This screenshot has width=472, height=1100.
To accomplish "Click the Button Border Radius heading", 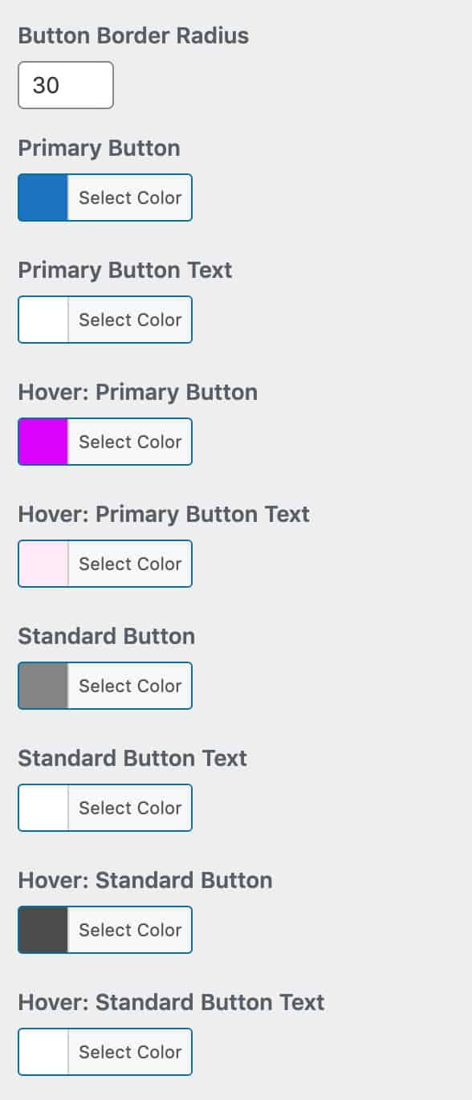I will tap(133, 35).
